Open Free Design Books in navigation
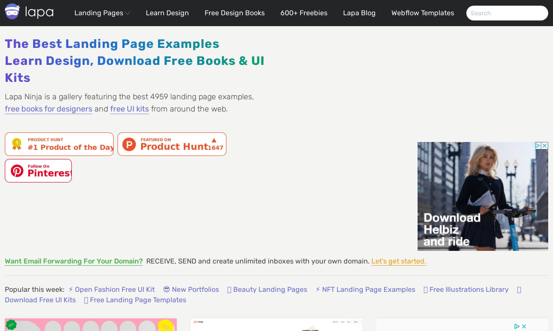 click(235, 13)
